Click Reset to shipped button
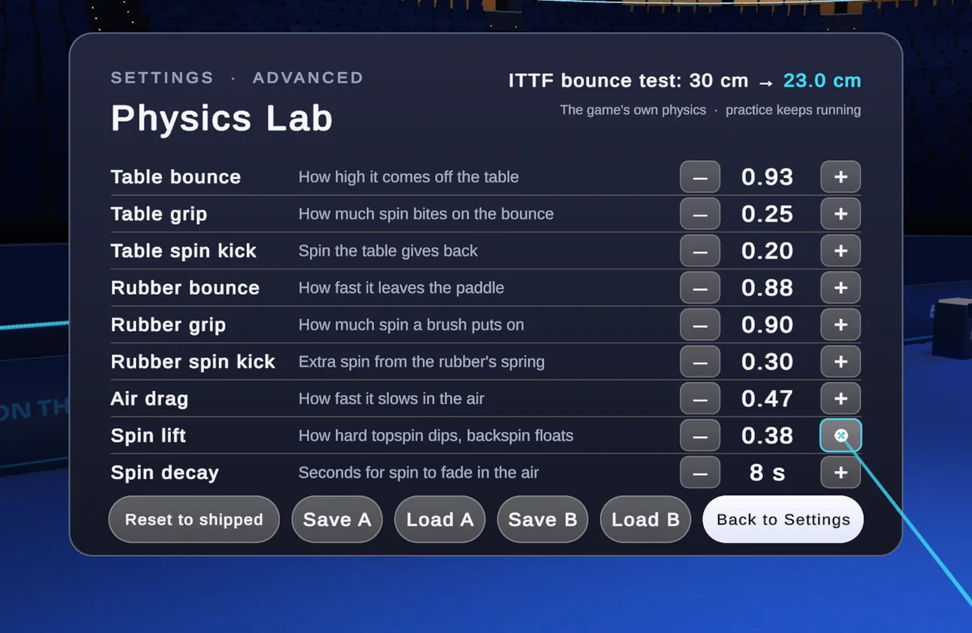This screenshot has width=972, height=633. point(194,520)
